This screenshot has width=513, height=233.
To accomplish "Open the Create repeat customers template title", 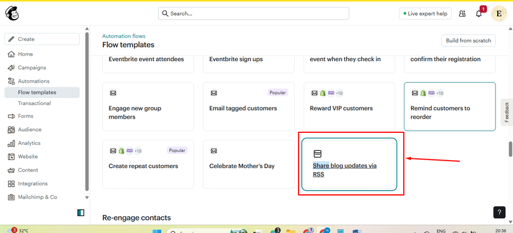I will [x=144, y=166].
